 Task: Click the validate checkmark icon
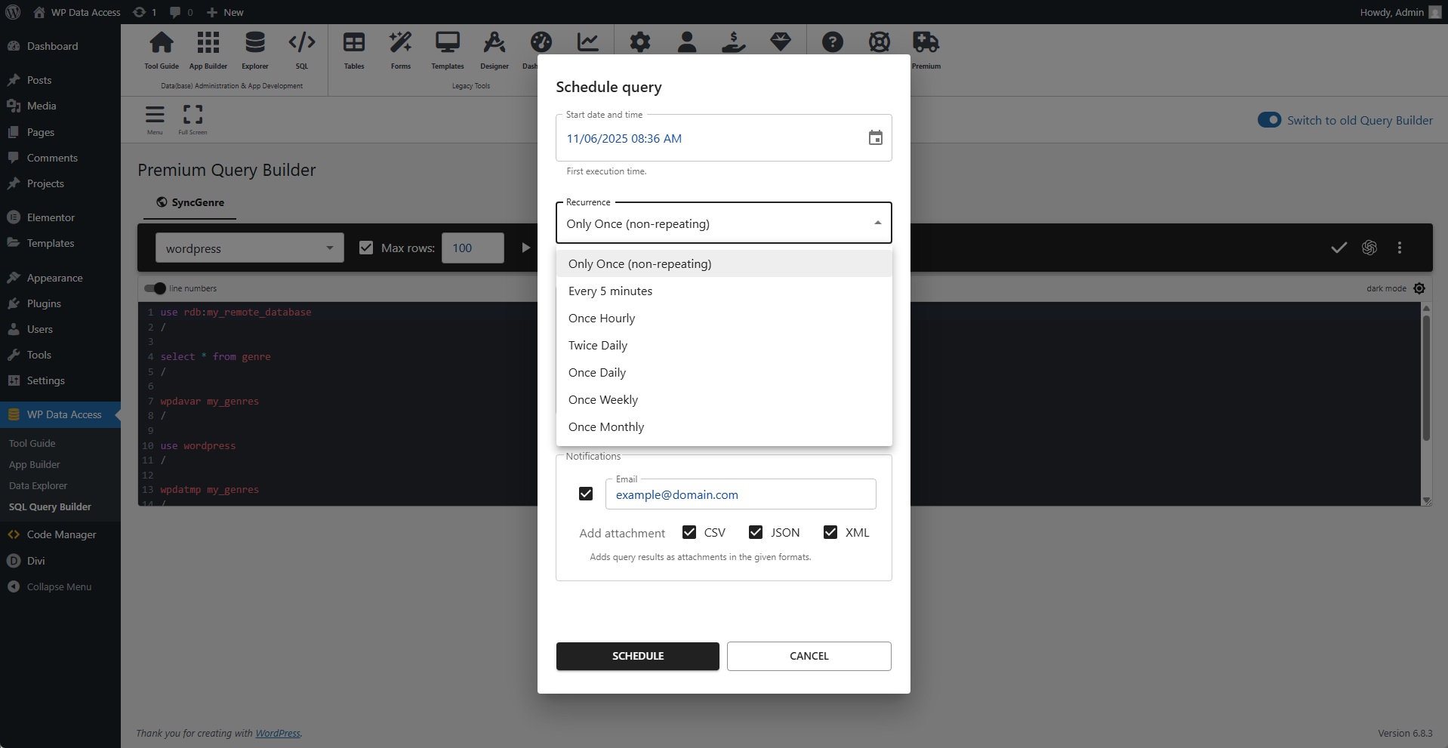(x=1339, y=248)
